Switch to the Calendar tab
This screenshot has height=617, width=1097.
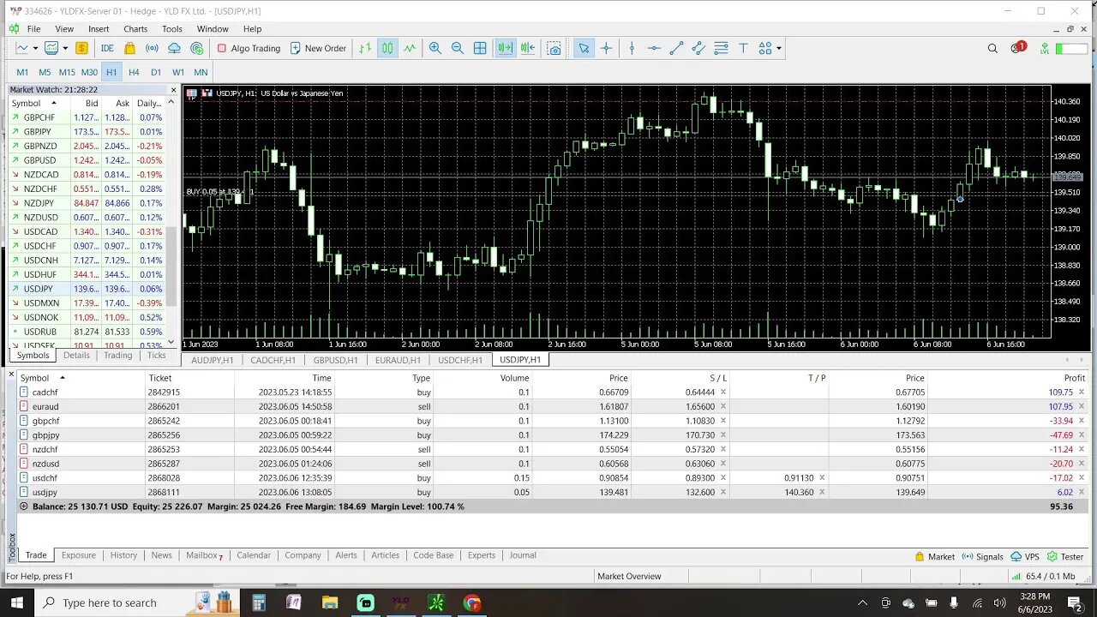pos(254,555)
